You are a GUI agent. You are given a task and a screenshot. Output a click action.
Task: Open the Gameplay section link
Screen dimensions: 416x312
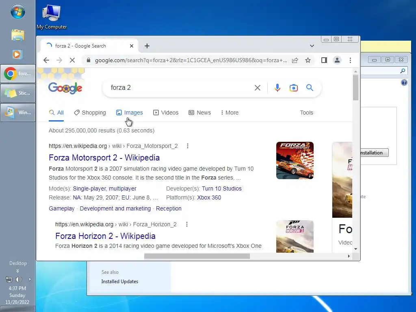[62, 208]
